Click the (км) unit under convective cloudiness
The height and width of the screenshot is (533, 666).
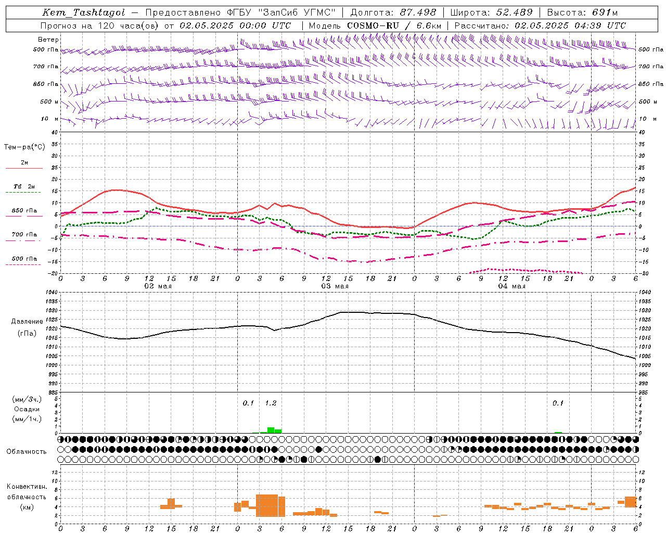[x=27, y=507]
